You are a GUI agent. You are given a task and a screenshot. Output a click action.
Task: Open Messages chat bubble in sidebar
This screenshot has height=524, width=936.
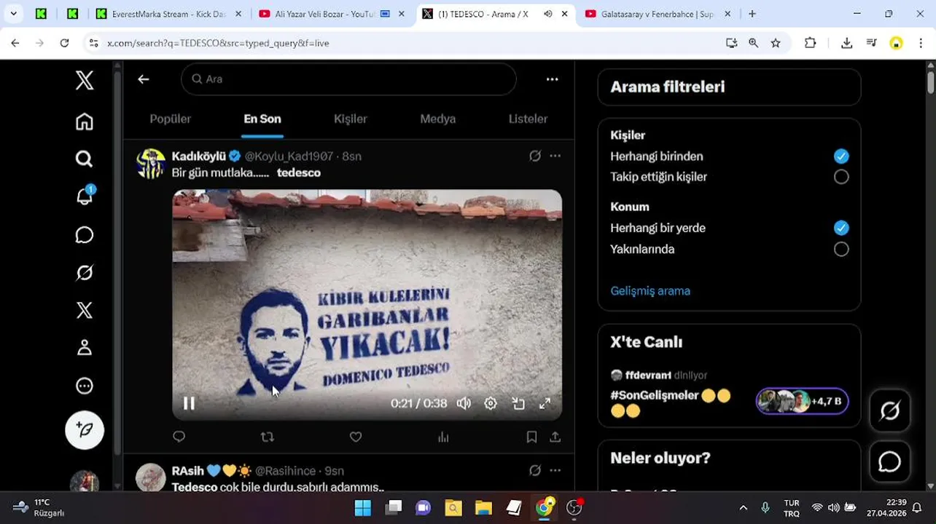(x=85, y=234)
